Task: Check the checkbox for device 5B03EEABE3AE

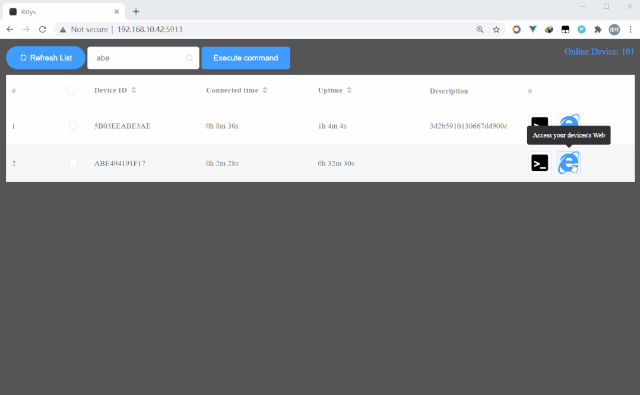Action: point(73,126)
